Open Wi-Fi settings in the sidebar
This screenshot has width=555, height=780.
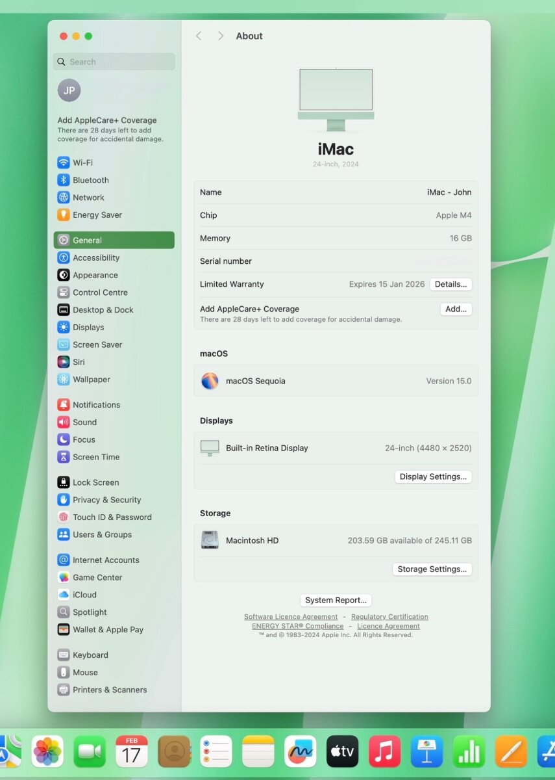coord(114,162)
